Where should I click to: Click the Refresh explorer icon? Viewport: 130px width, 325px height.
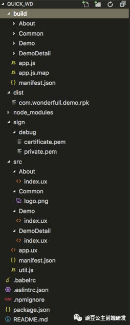(110, 4)
